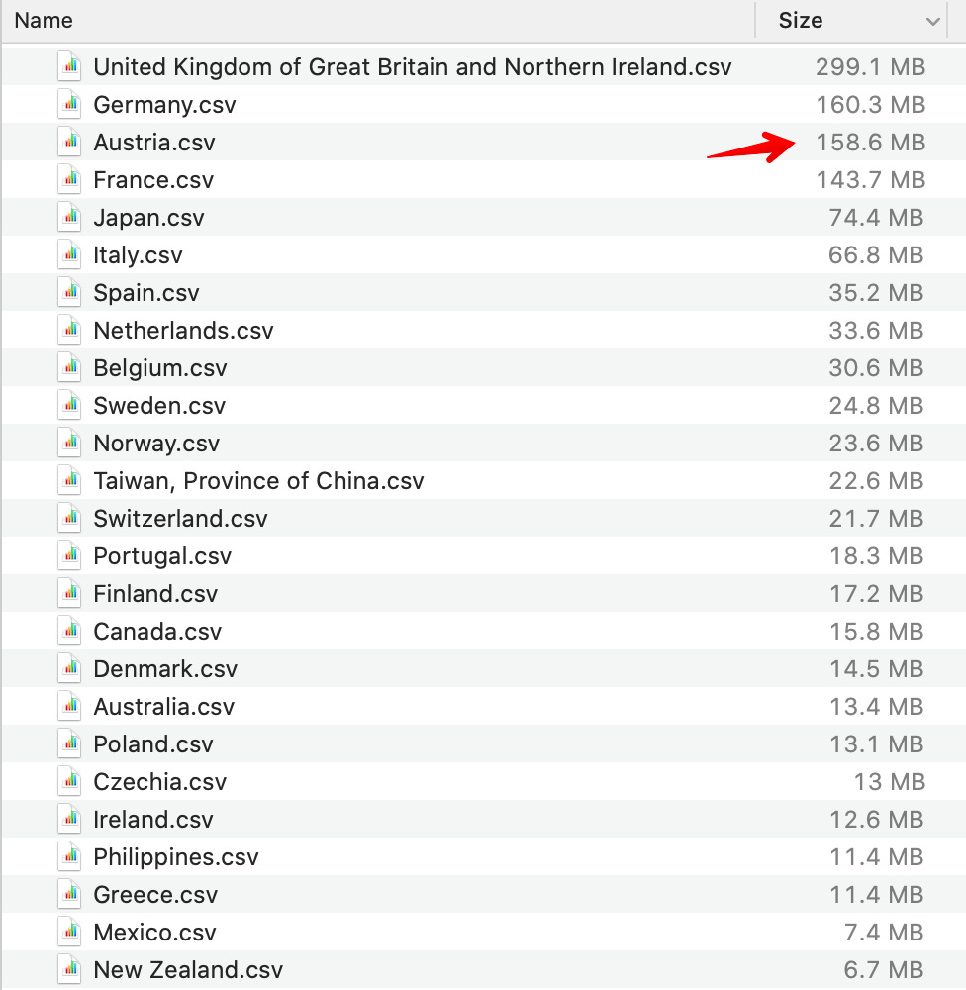The image size is (966, 990).
Task: Click the 7.4 MB size value
Action: pyautogui.click(x=884, y=933)
